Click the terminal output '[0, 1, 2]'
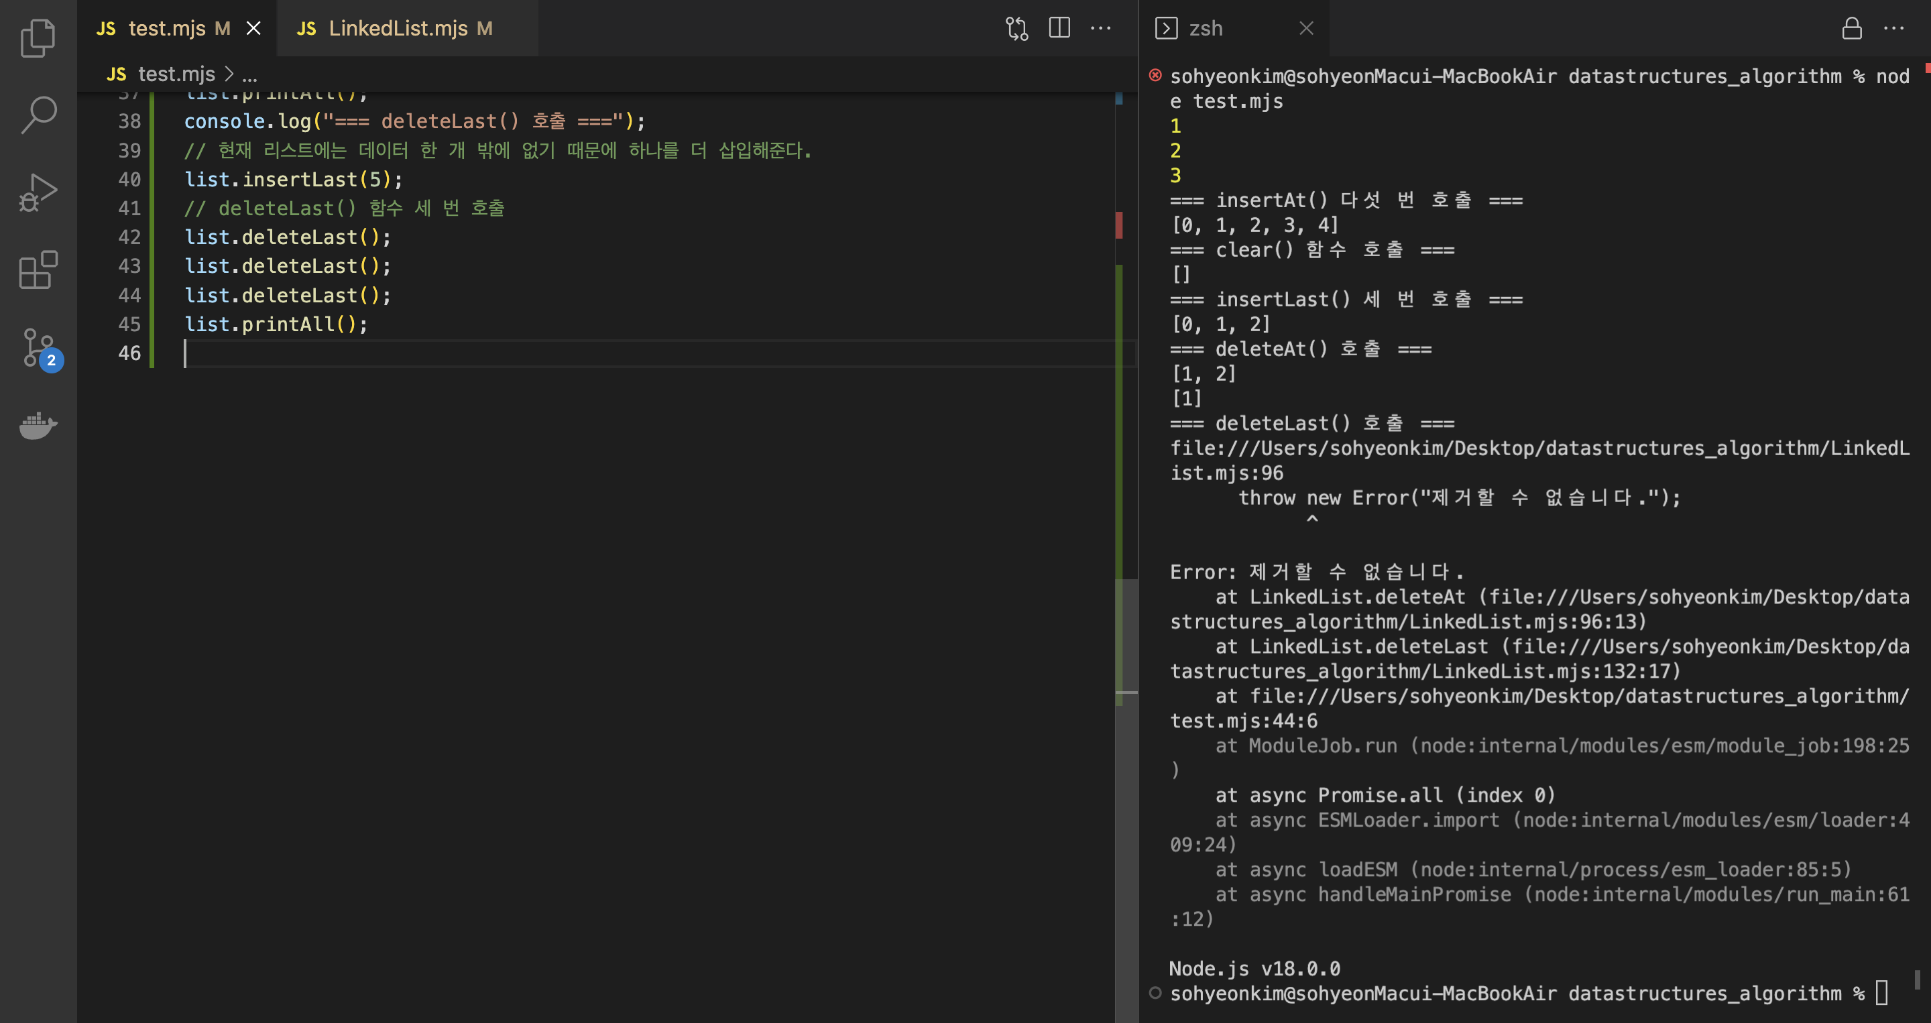1931x1023 pixels. tap(1220, 324)
